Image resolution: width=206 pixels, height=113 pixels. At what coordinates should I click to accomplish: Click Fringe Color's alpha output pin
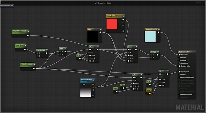[x=123, y=31]
